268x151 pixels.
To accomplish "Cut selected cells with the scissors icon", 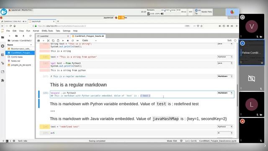I will (48, 41).
